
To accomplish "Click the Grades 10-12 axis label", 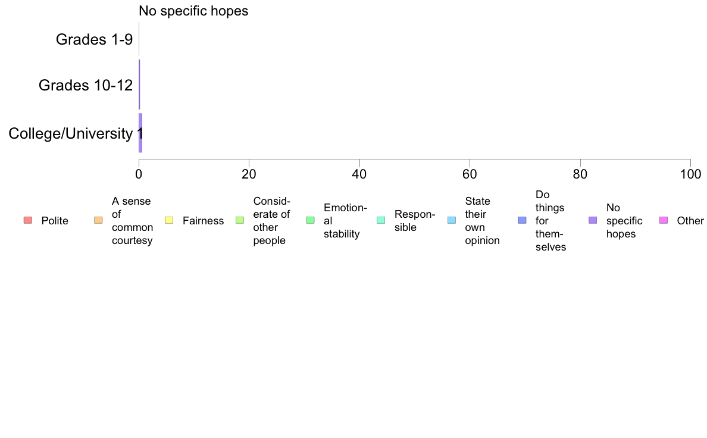I will click(86, 85).
